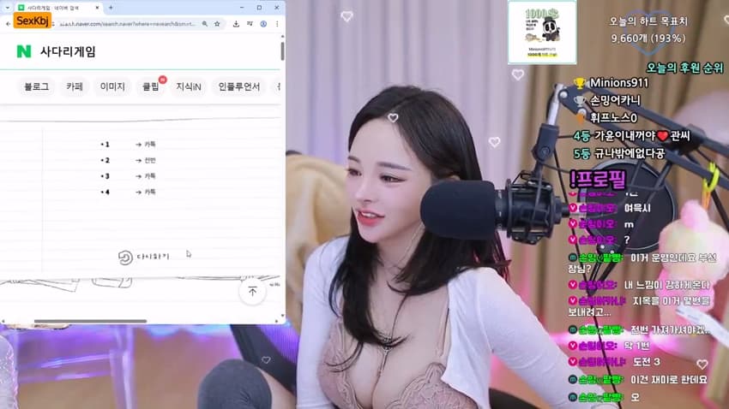Viewport: 729px width, 409px height.
Task: Open the tab search chevron in Chrome
Action: pos(7,8)
